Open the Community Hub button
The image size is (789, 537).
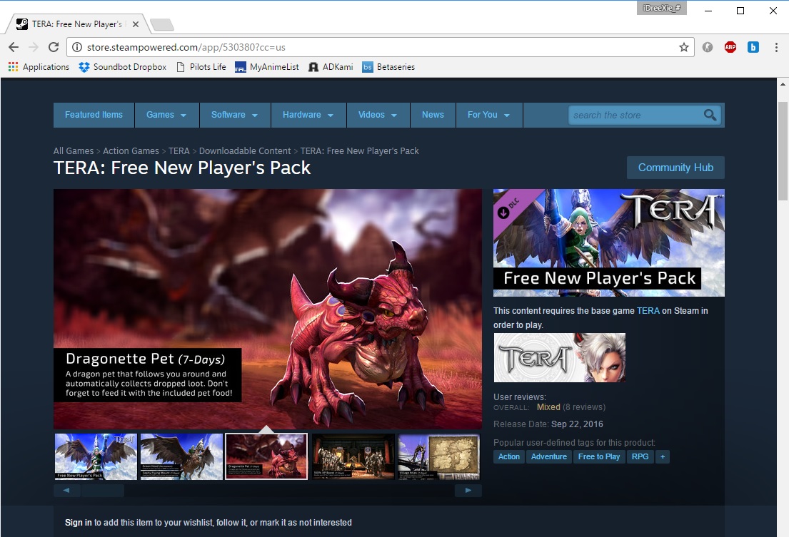pos(675,168)
